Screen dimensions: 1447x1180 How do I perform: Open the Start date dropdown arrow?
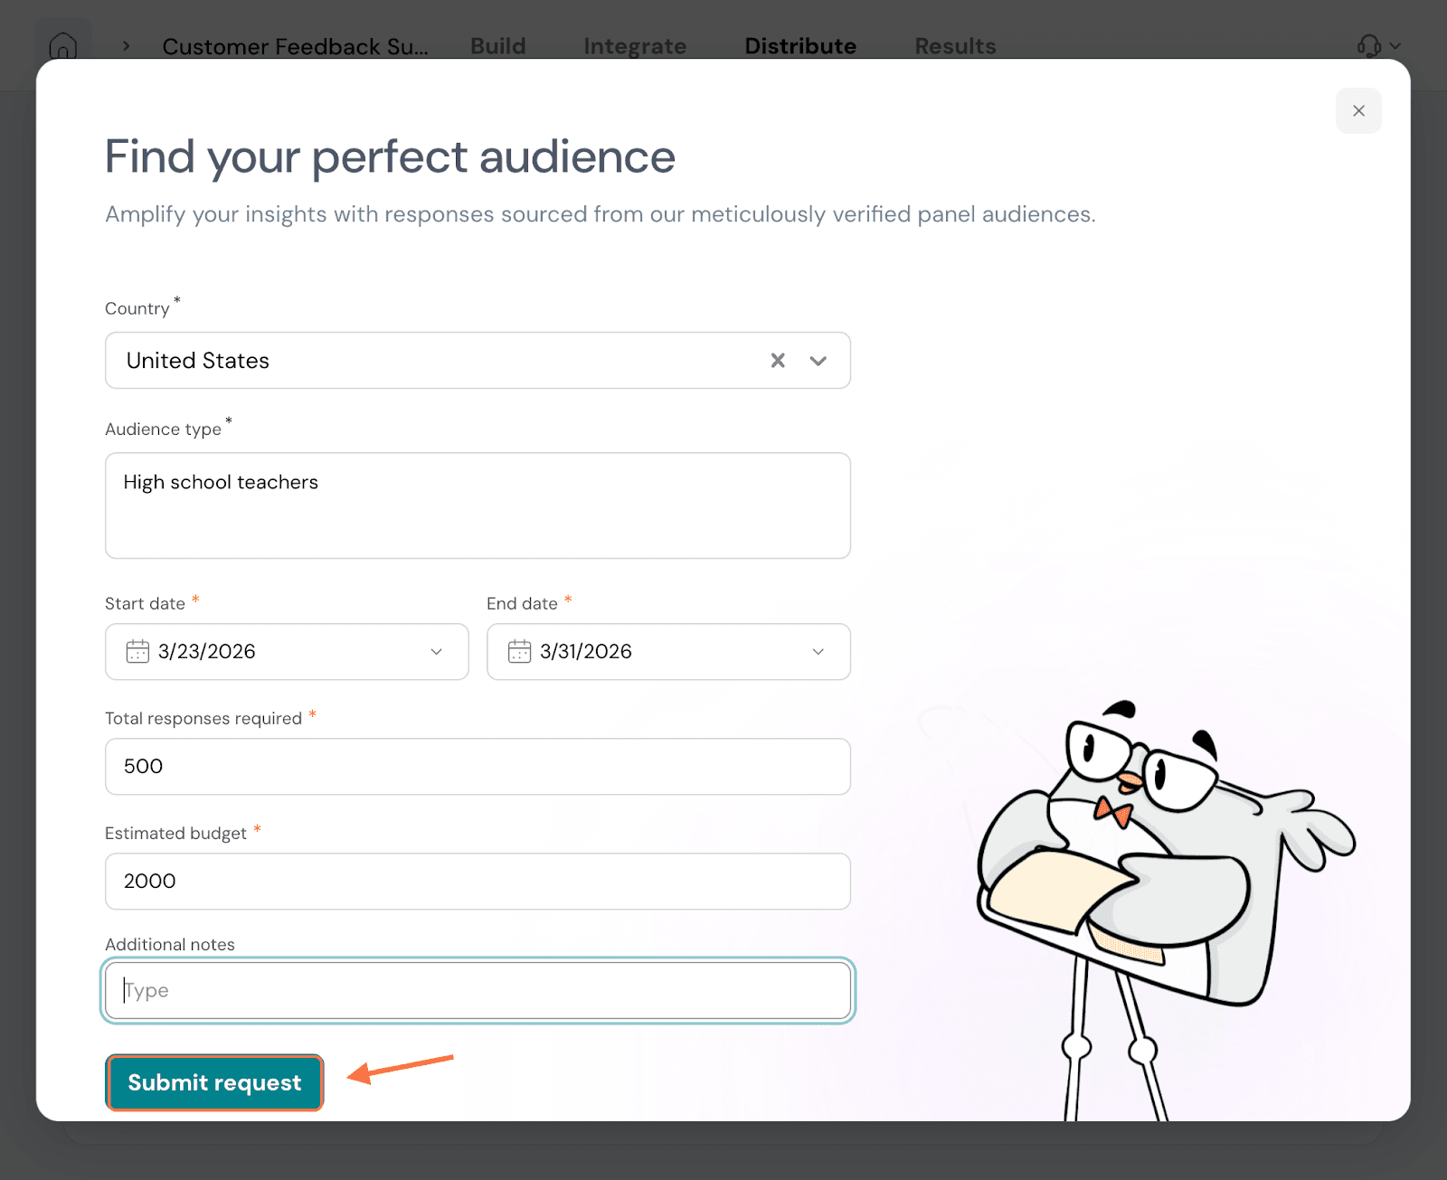436,651
